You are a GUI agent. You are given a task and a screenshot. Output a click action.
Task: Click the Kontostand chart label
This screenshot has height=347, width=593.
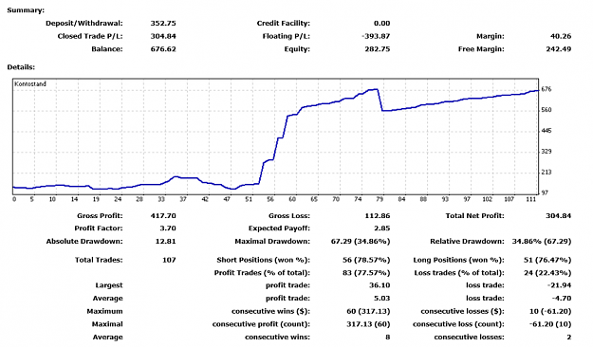30,84
